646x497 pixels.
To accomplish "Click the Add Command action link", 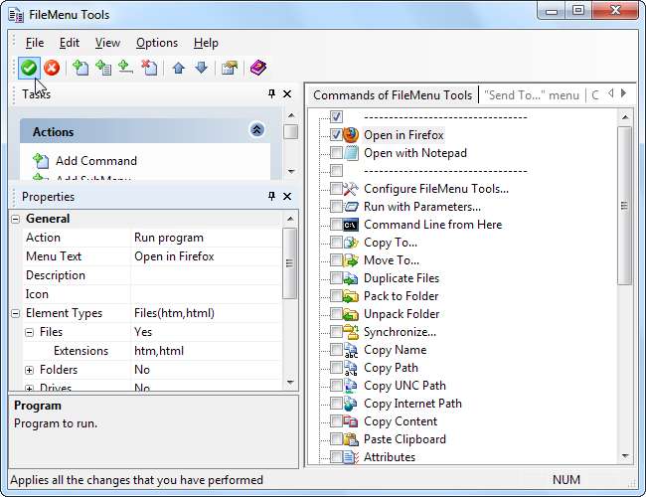I will [95, 160].
